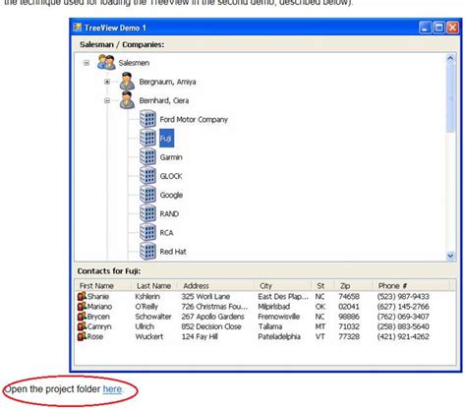Click the person icon beside Bernhard, Ciera
466x410 pixels.
pos(127,100)
